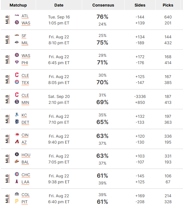Sort by the Picks column header
Image resolution: width=183 pixels, height=210 pixels.
(x=168, y=5)
